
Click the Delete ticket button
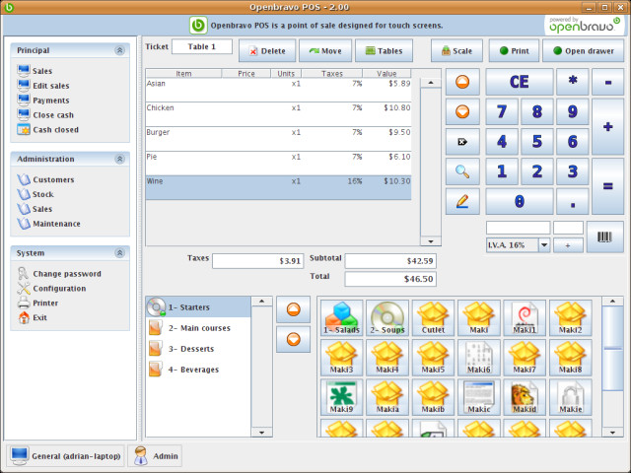[x=267, y=50]
